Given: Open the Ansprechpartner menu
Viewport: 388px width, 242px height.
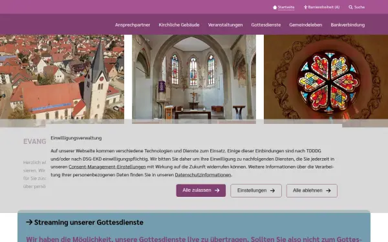Looking at the screenshot, I should pos(133,25).
